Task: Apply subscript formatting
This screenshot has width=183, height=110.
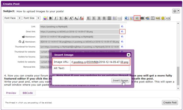Action: [x=76, y=18]
